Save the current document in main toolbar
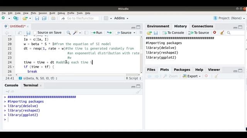This screenshot has width=247, height=138. [37, 18]
